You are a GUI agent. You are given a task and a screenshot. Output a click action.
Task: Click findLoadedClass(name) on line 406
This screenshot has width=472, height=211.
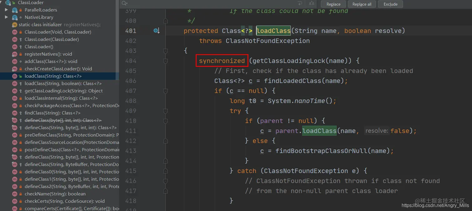304,81
